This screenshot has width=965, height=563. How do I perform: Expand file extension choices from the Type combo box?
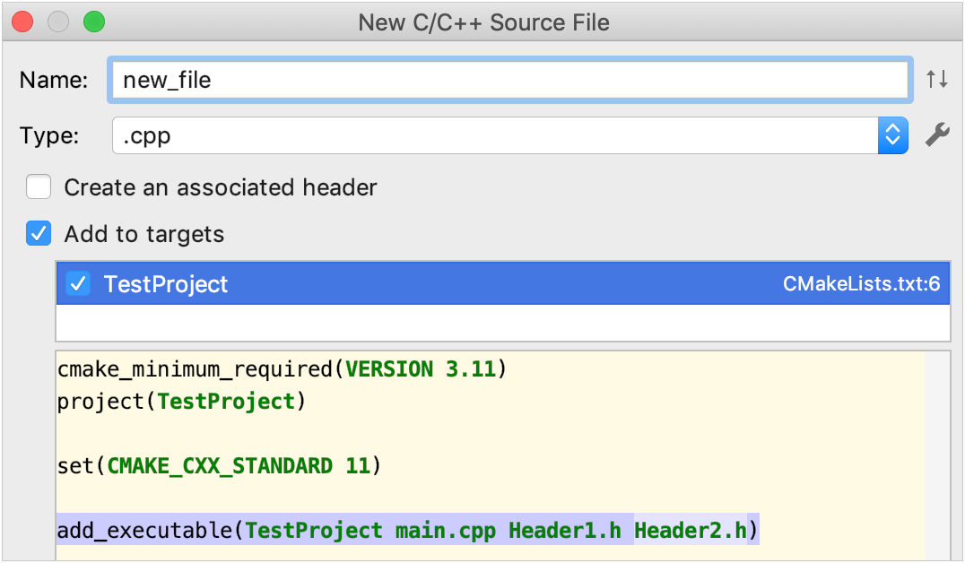click(892, 135)
